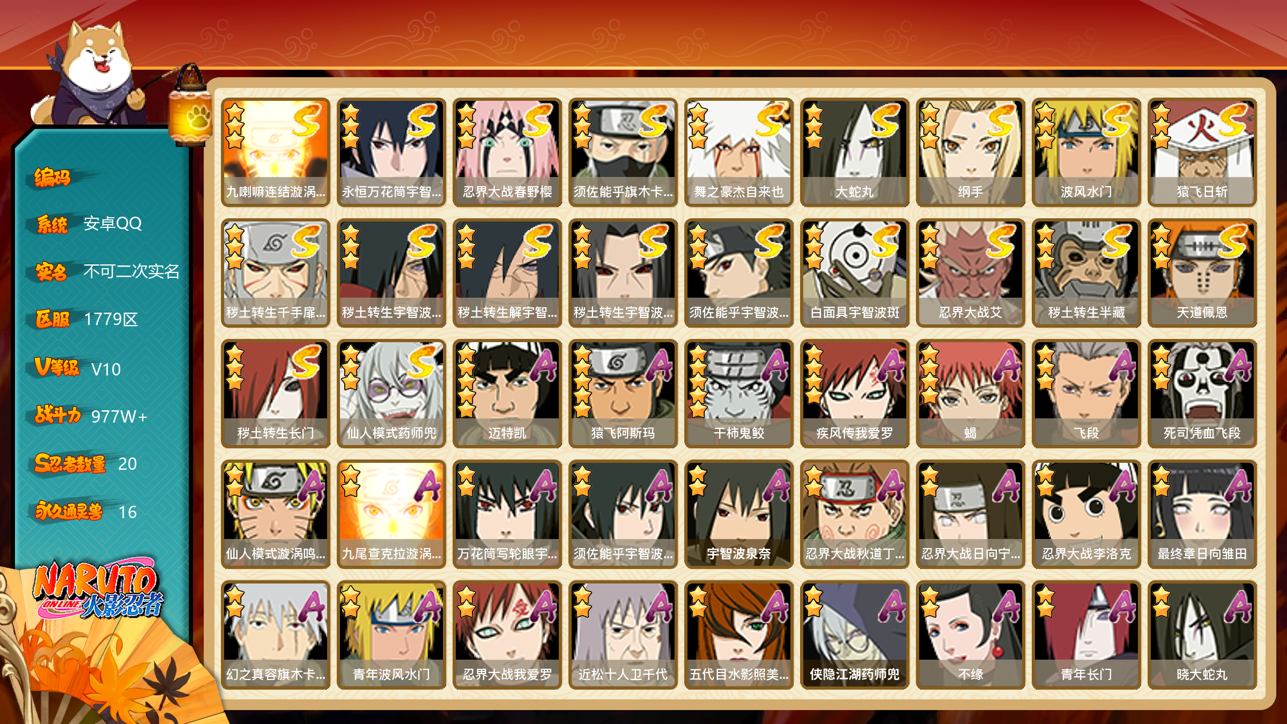The width and height of the screenshot is (1287, 724).
Task: Open the 白面具宇智波斑 portrait
Action: [x=854, y=273]
